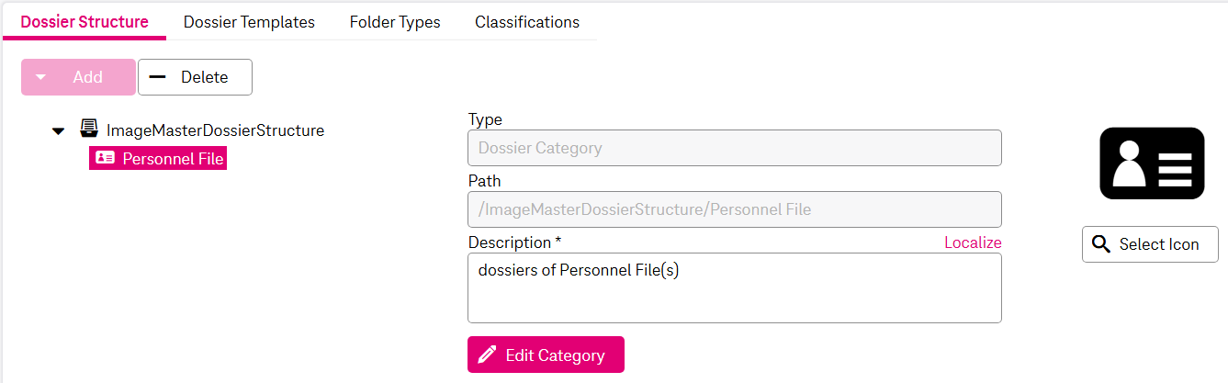The height and width of the screenshot is (383, 1228).
Task: Open the Add dropdown arrow
Action: pyautogui.click(x=40, y=77)
